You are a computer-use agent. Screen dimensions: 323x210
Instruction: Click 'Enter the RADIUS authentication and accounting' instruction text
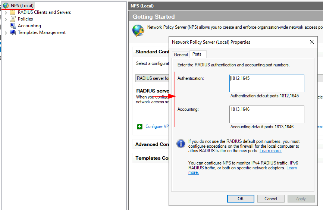(x=233, y=65)
